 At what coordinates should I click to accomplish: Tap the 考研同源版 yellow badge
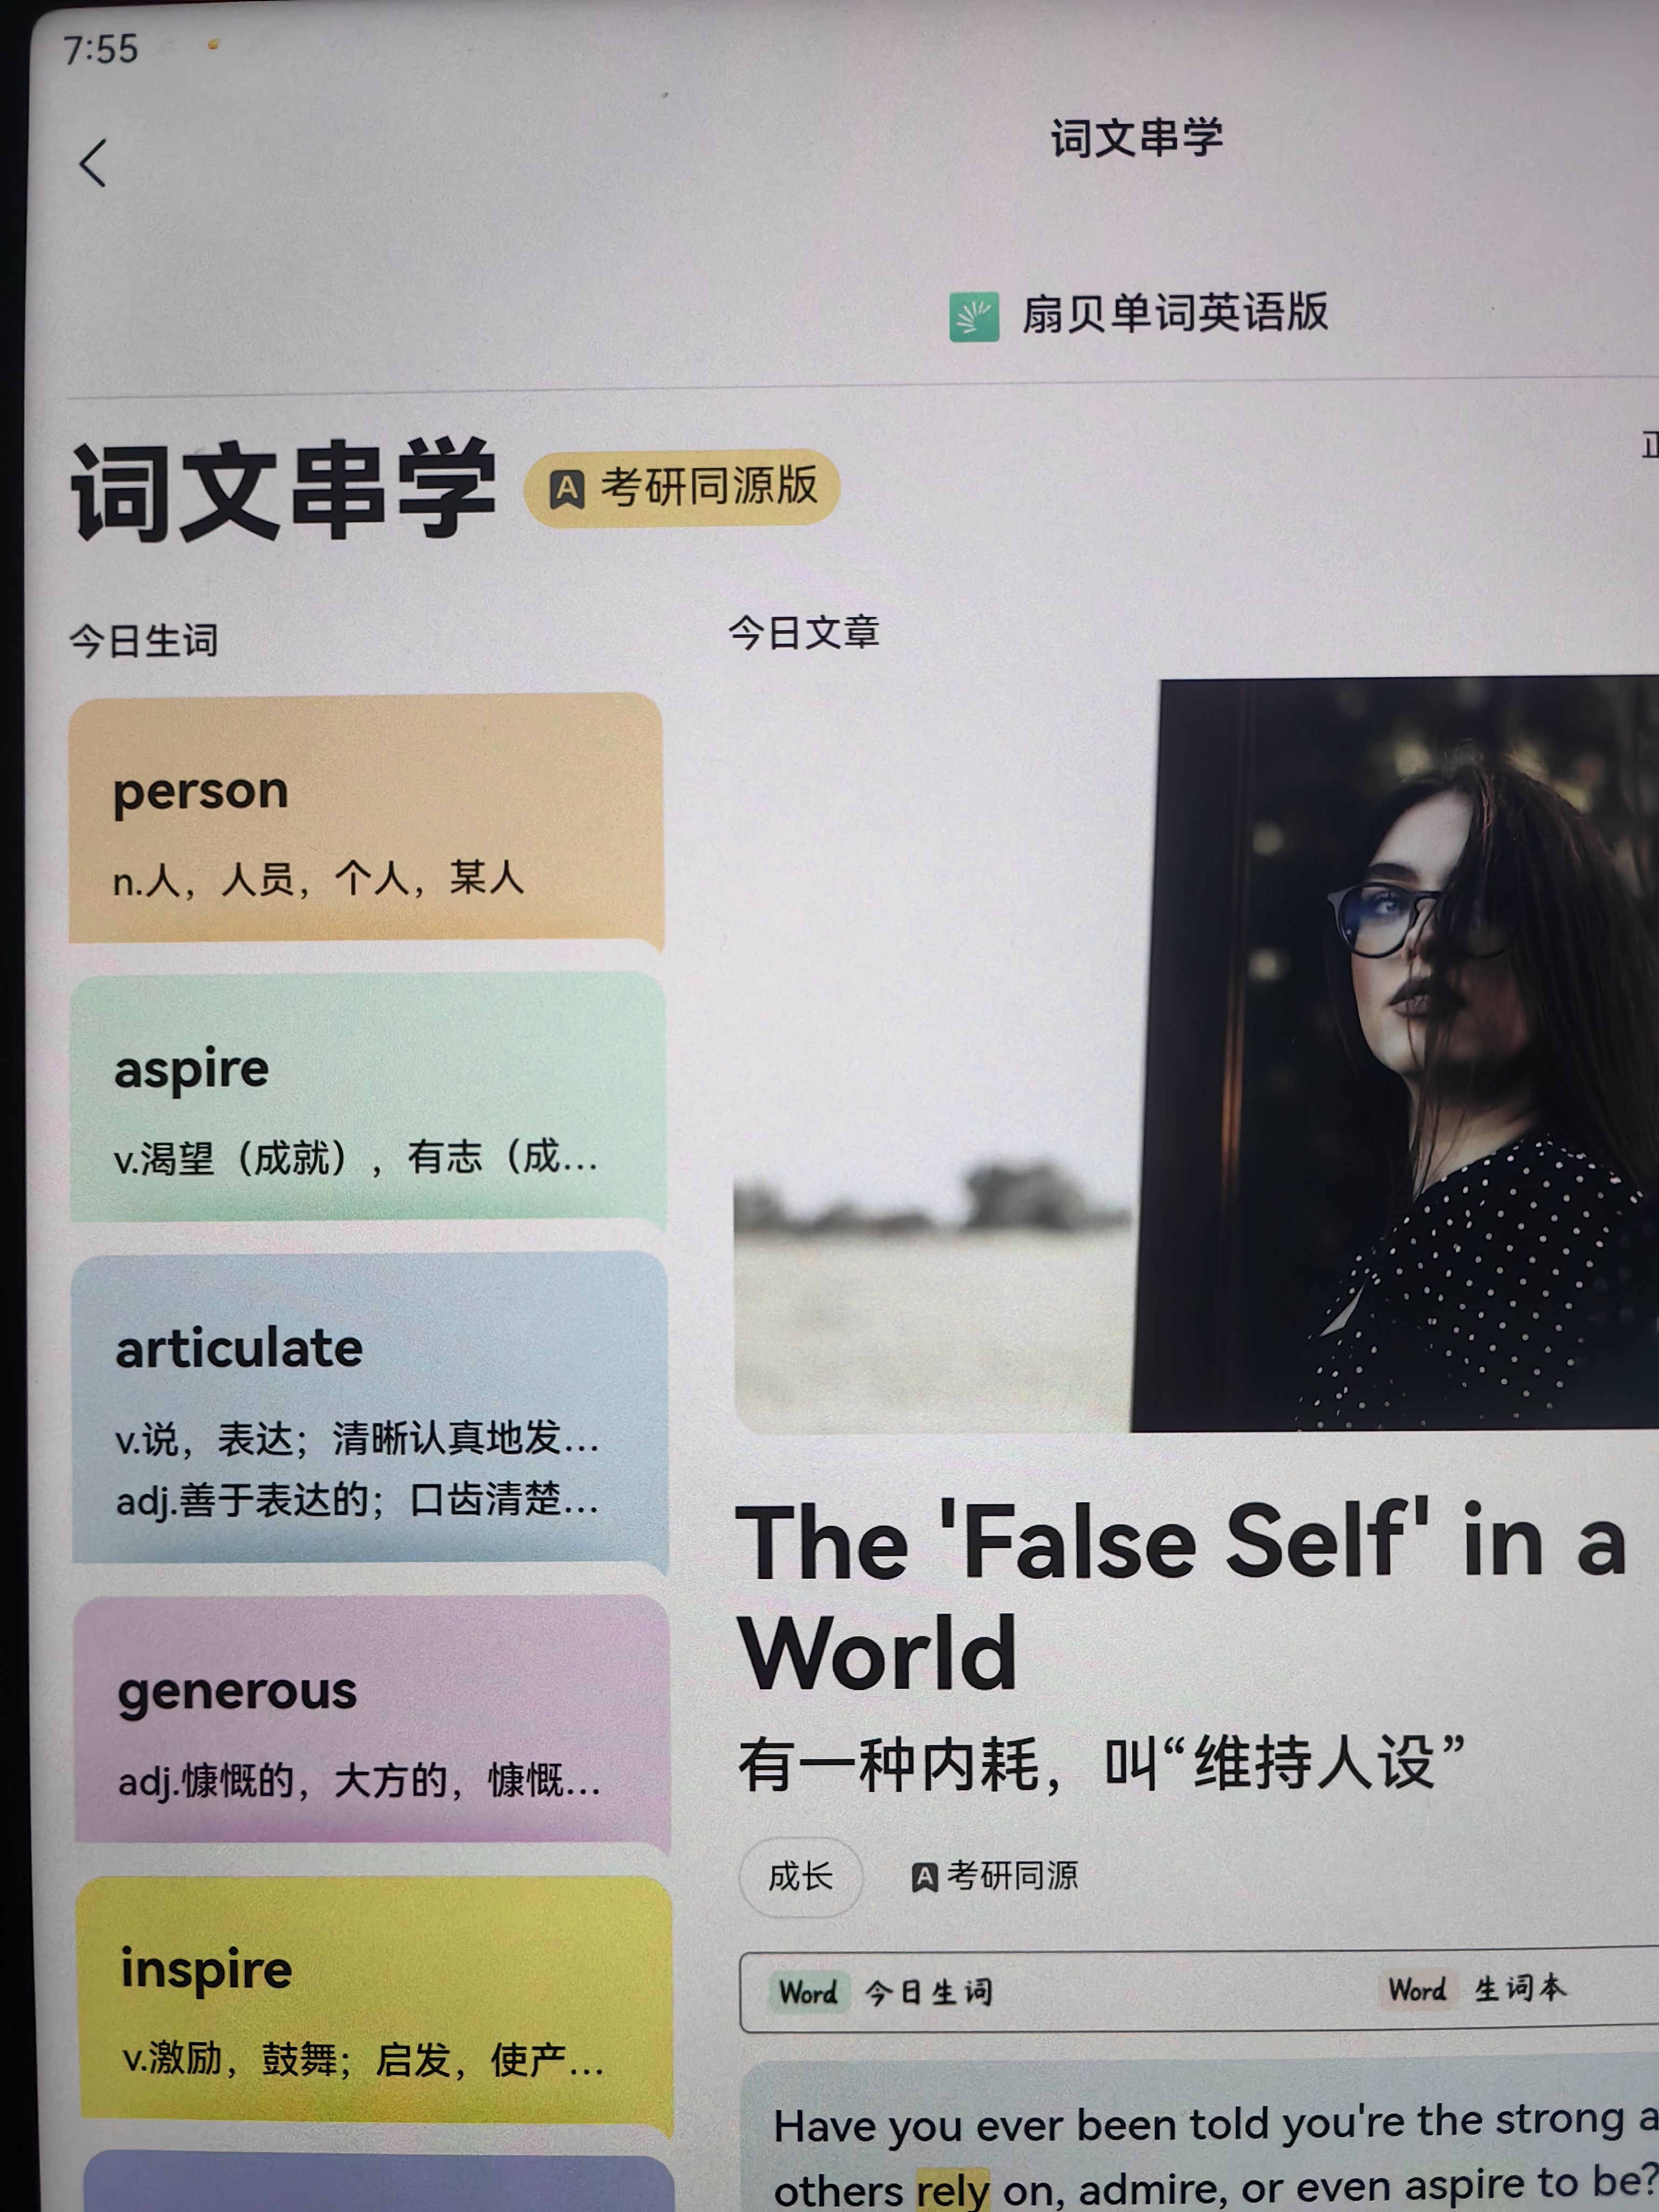click(x=682, y=488)
